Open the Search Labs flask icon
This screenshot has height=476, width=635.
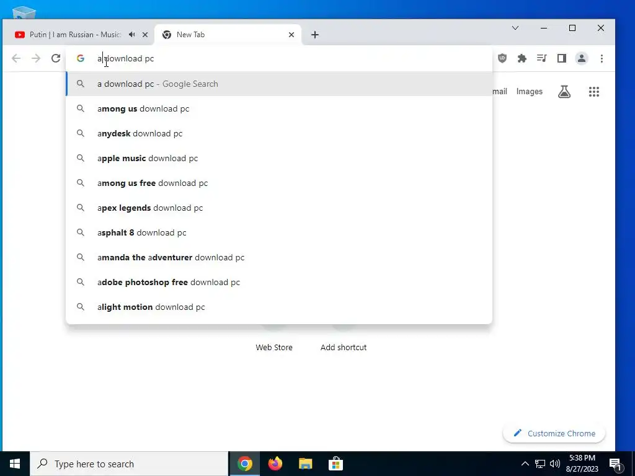point(564,92)
